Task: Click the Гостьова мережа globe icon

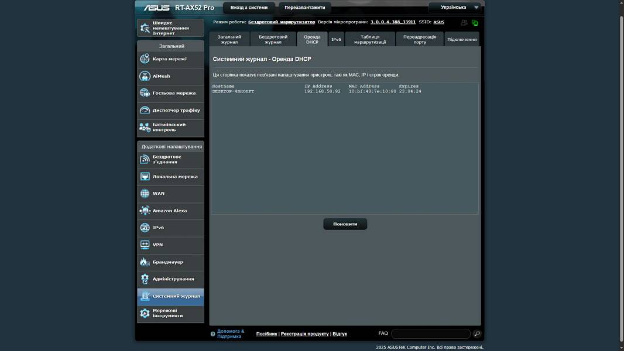Action: pos(145,93)
